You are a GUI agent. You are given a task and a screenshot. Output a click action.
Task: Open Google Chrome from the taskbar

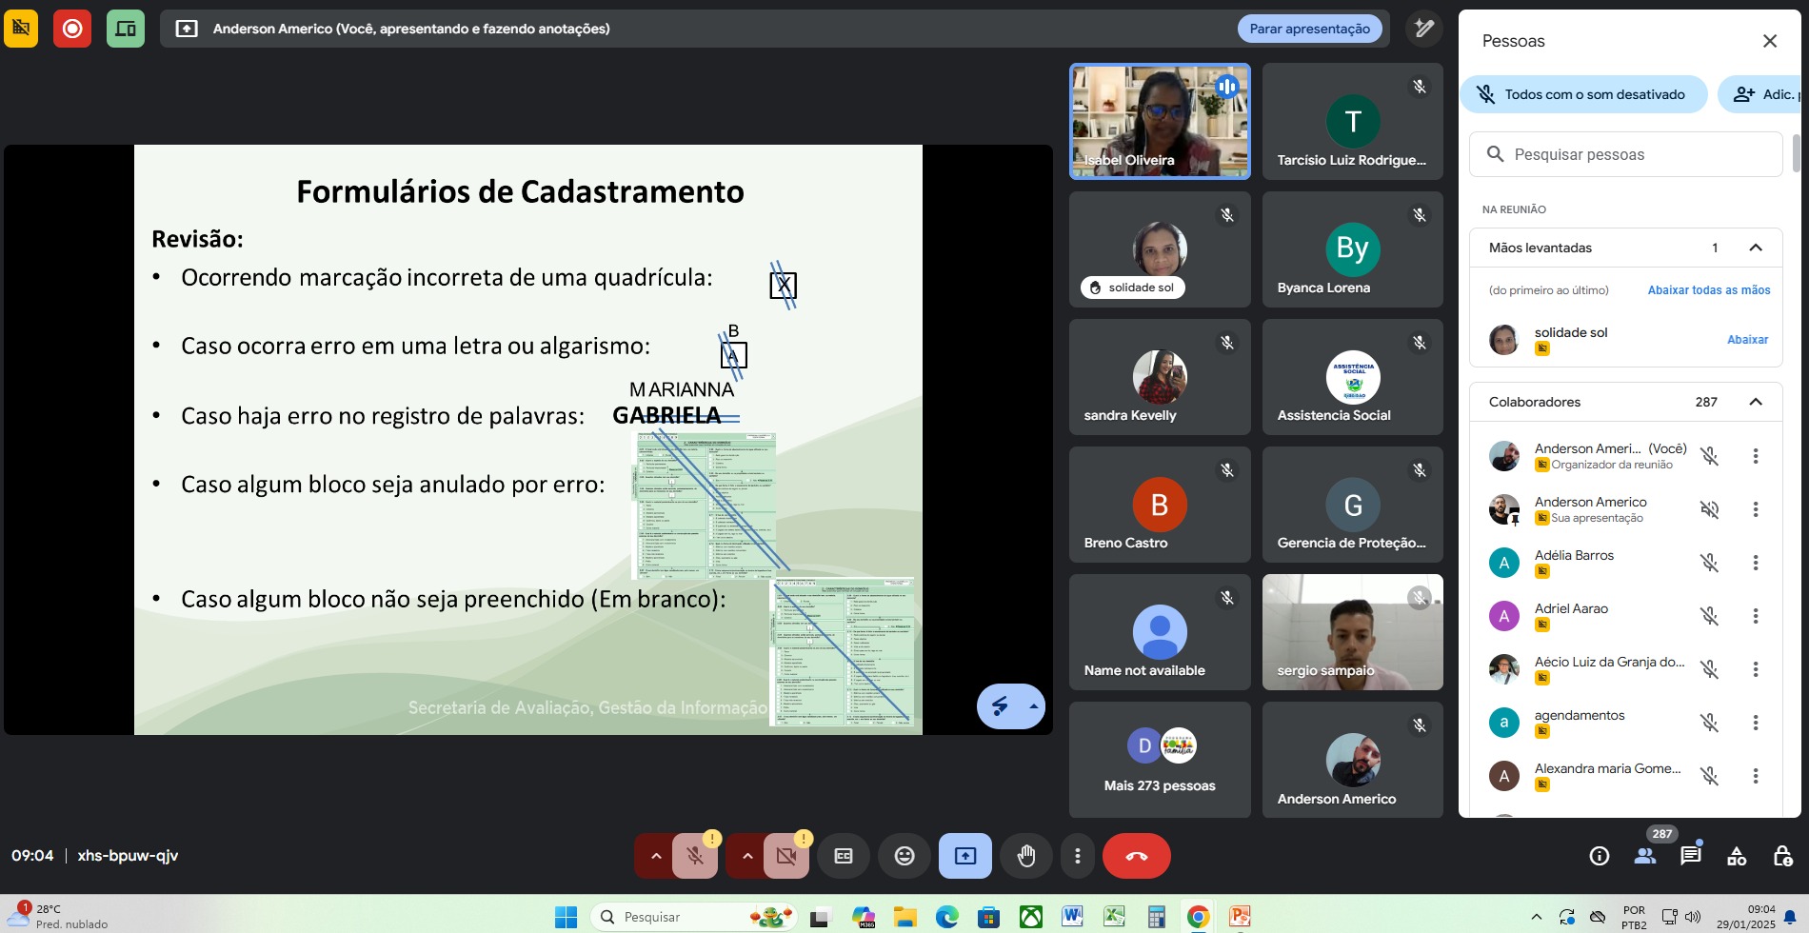pyautogui.click(x=1198, y=917)
